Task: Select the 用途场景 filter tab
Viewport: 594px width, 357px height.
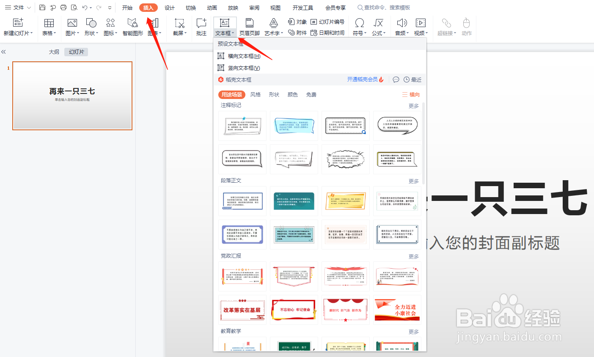Action: click(232, 95)
